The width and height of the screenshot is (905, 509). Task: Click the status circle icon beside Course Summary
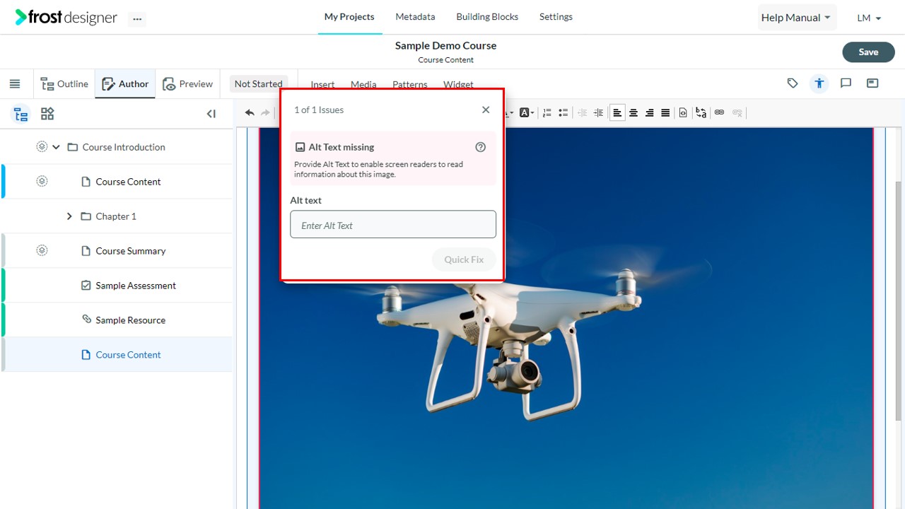(x=42, y=250)
